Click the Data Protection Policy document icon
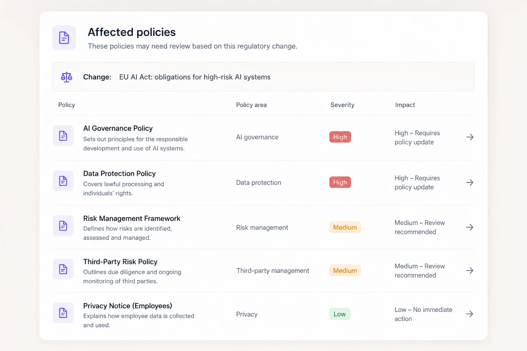Image resolution: width=527 pixels, height=351 pixels. (x=63, y=181)
